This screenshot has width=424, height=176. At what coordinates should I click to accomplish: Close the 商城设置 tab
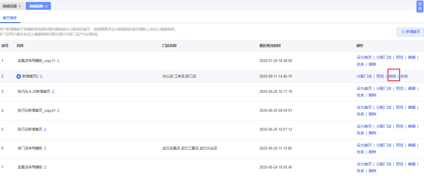(20, 6)
